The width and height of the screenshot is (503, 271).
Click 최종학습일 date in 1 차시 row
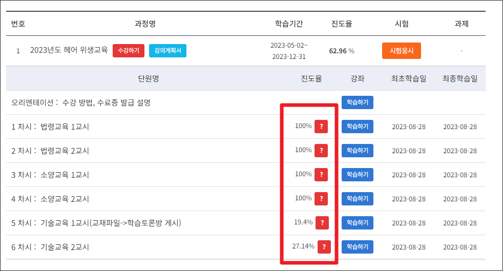click(460, 127)
